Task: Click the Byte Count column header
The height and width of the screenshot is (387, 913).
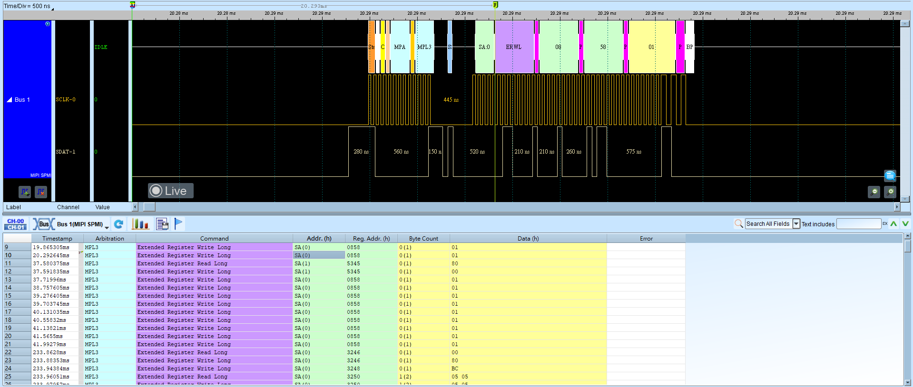Action: (423, 239)
